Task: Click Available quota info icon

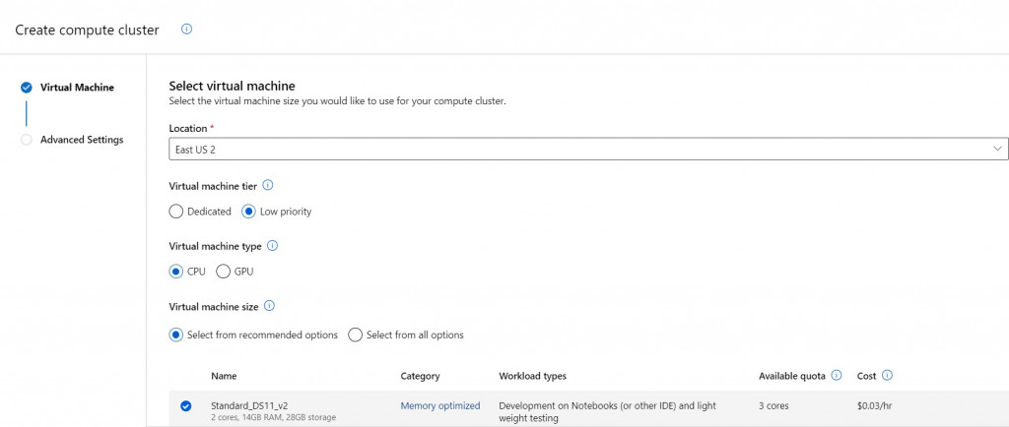Action: click(x=837, y=375)
